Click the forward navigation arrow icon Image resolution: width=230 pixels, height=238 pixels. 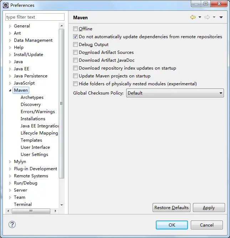207,17
